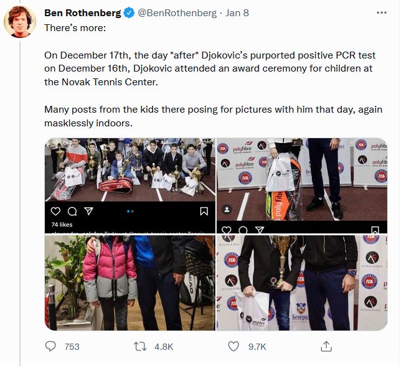Click the Instagram comment bubble in the top-left photo
Screen dimensions: 404x366
coord(72,212)
